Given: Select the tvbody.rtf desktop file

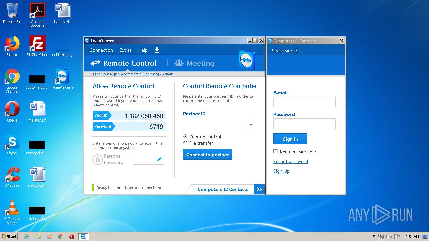Looking at the screenshot, I should pyautogui.click(x=62, y=13).
